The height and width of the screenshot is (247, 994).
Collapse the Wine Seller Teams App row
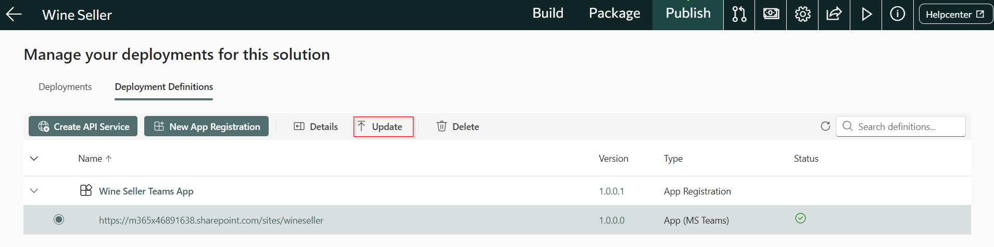tap(34, 191)
